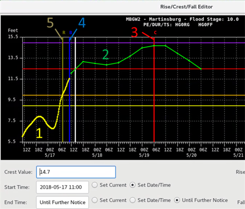Click the 'Start Time:' label
The image size is (245, 209).
[17, 187]
